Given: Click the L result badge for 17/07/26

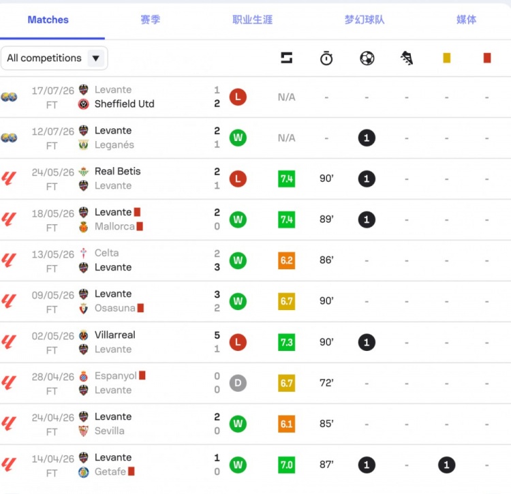Looking at the screenshot, I should click(x=238, y=97).
